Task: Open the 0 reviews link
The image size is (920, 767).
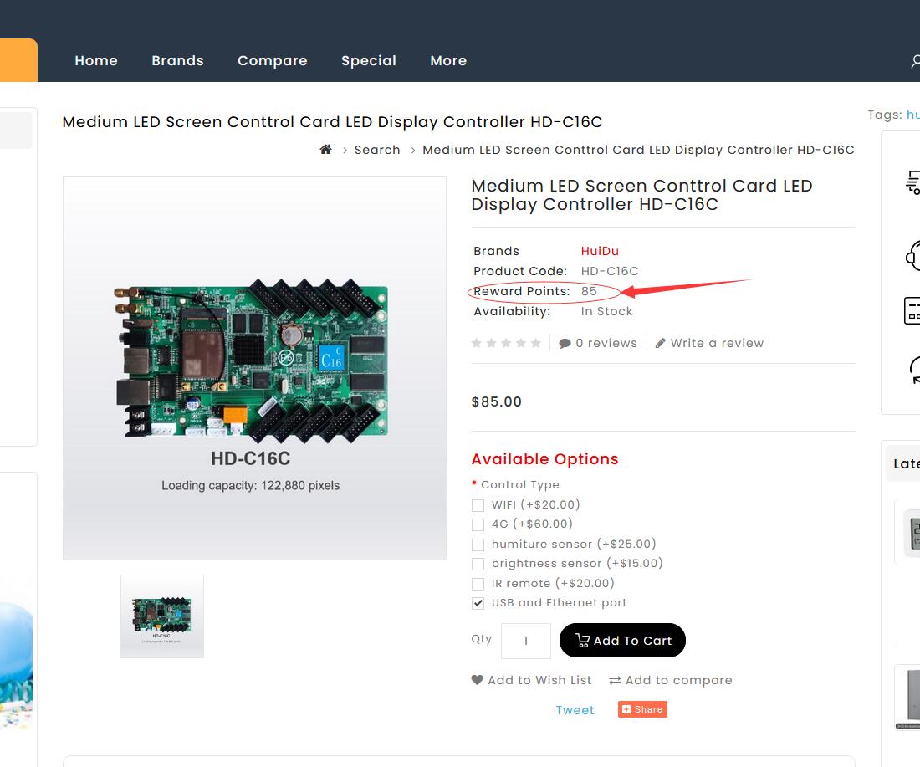Action: [x=606, y=343]
